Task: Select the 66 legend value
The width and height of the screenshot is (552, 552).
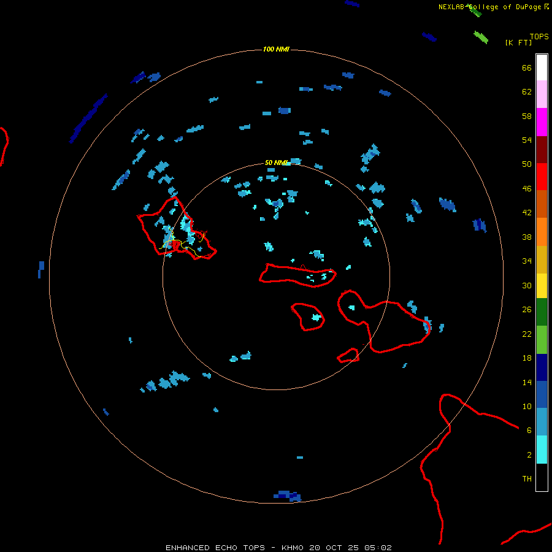Action: (527, 67)
